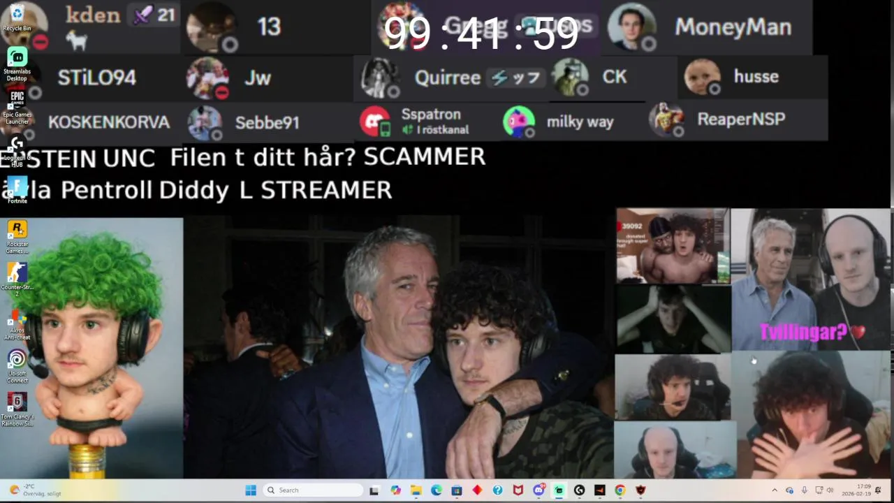Open Logitech G HUB from the taskbar
The height and width of the screenshot is (503, 894).
coord(579,490)
